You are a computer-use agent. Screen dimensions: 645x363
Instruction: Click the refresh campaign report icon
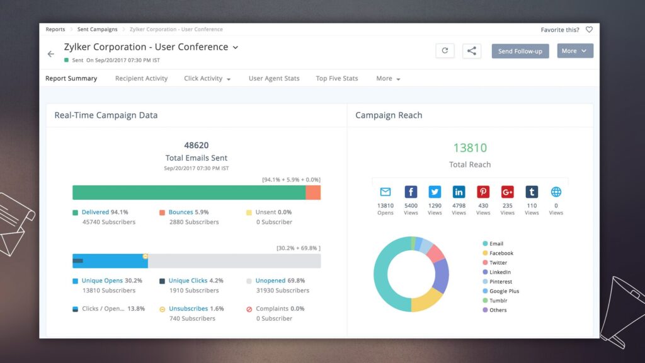(x=445, y=50)
